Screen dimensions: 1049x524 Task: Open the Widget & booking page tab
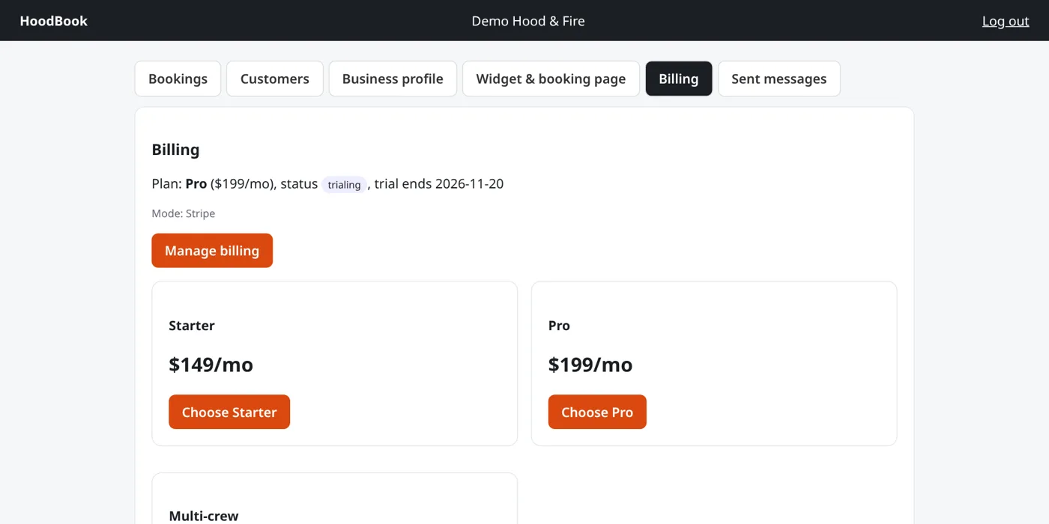(551, 79)
